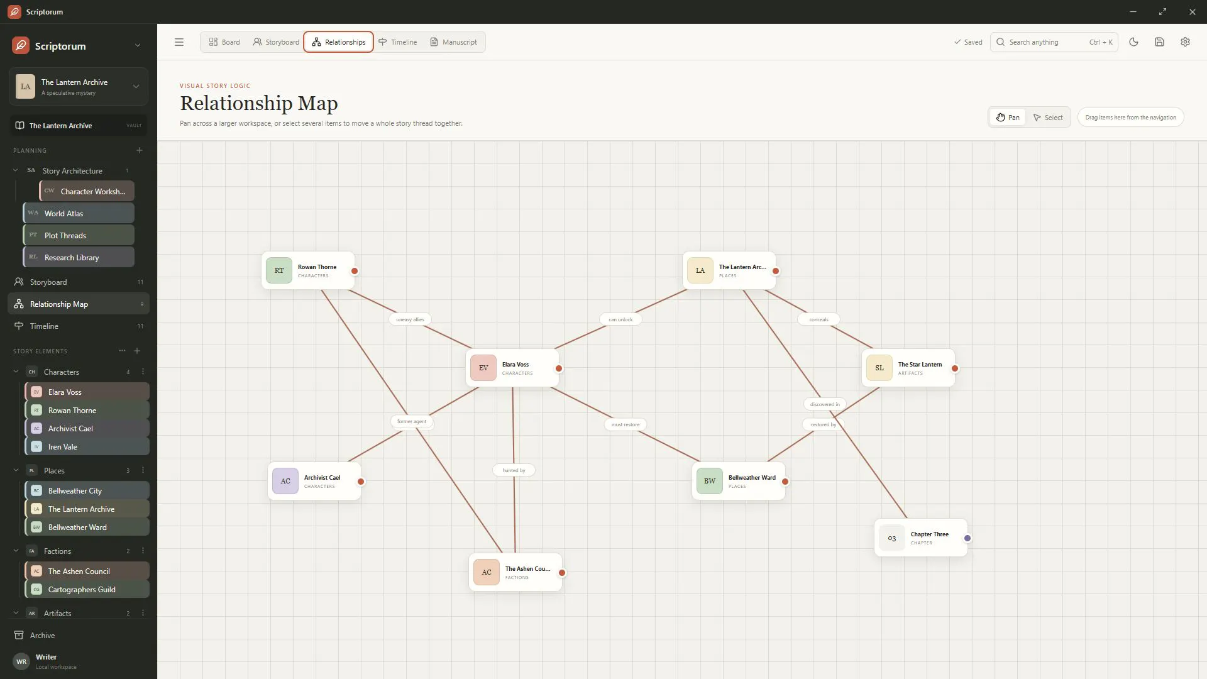Viewport: 1207px width, 679px height.
Task: Expand the Scriptorum workspace dropdown
Action: 138,45
